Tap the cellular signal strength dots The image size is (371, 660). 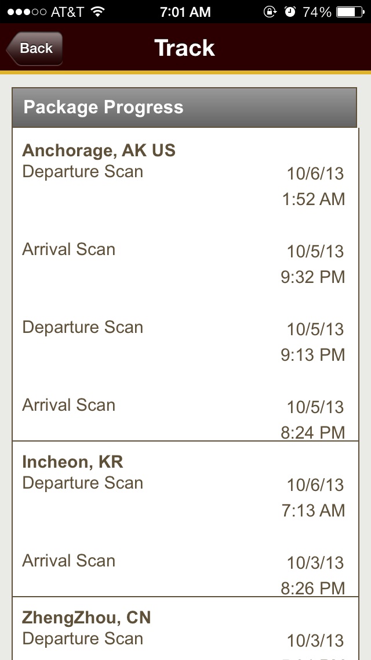click(27, 12)
